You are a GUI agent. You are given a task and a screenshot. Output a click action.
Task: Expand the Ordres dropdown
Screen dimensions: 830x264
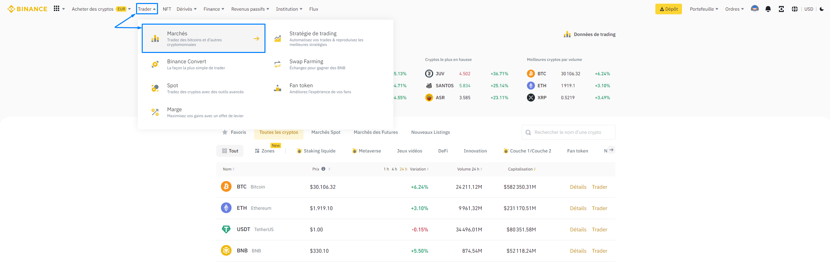pyautogui.click(x=734, y=9)
